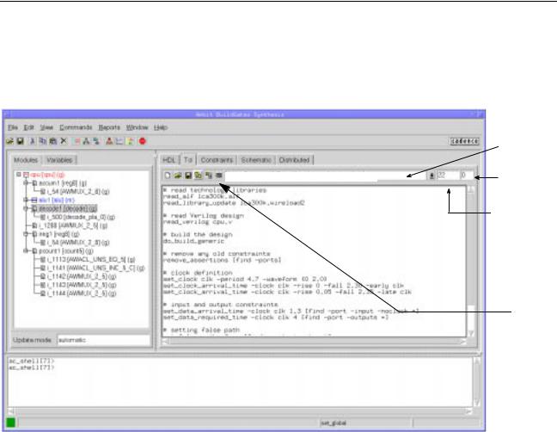
Task: Click the red stop icon in main toolbar
Action: [143, 141]
